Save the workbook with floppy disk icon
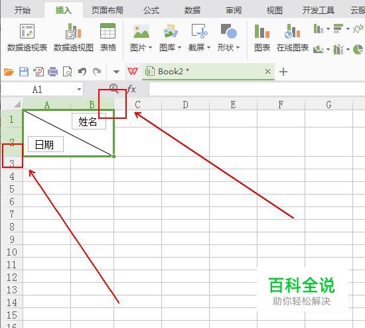This screenshot has width=365, height=328. [x=24, y=72]
